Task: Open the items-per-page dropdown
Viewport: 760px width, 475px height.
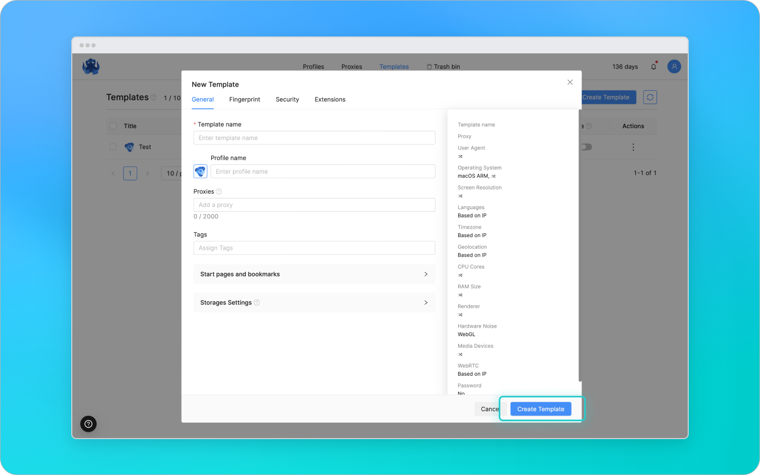Action: [x=173, y=173]
